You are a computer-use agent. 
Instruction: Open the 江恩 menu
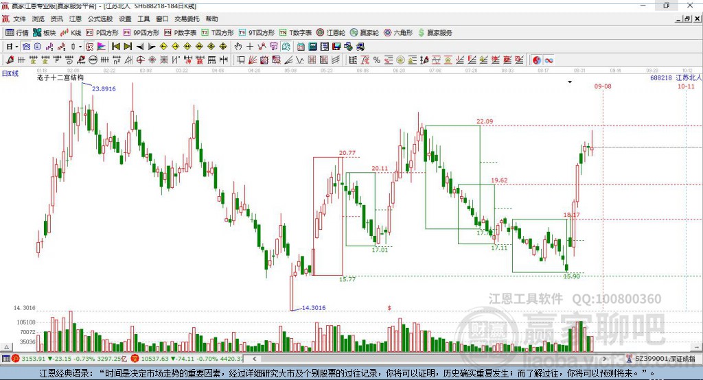pos(76,19)
